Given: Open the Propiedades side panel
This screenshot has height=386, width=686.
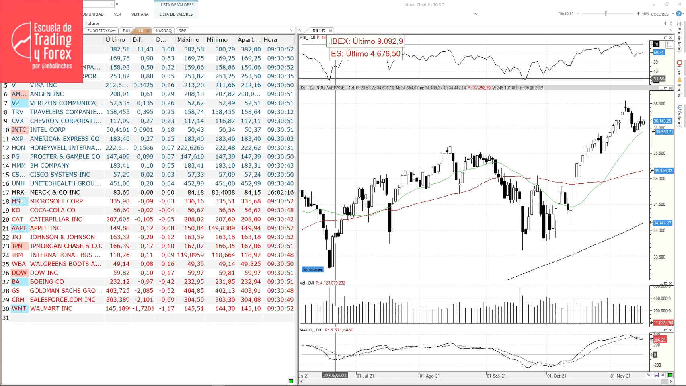Looking at the screenshot, I should (679, 36).
